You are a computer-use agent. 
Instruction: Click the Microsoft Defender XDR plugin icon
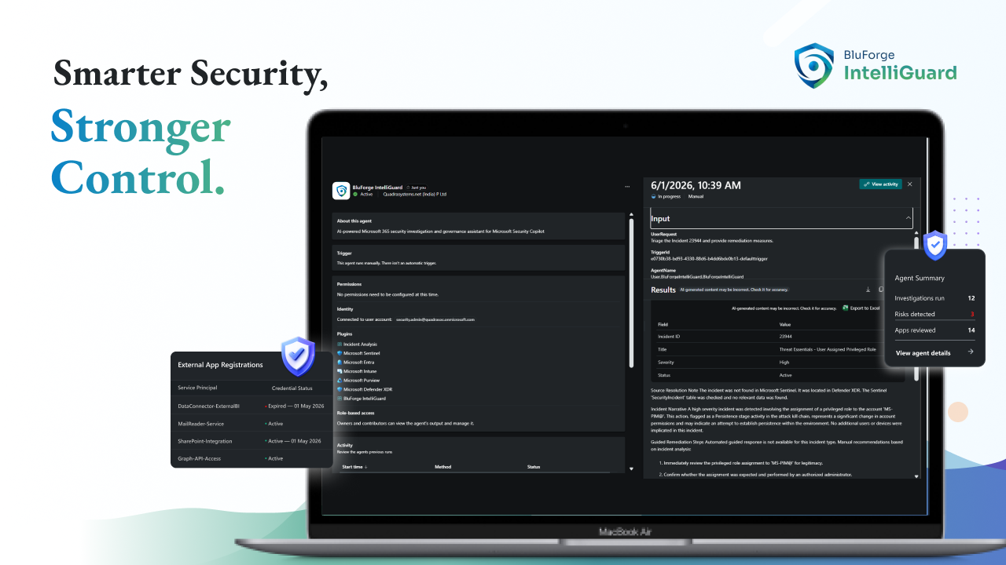tap(340, 389)
